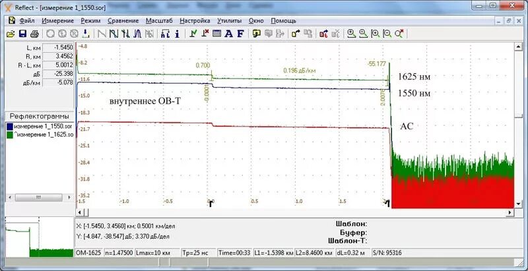Click the yellow swap-trace toolbar icon

point(257,34)
